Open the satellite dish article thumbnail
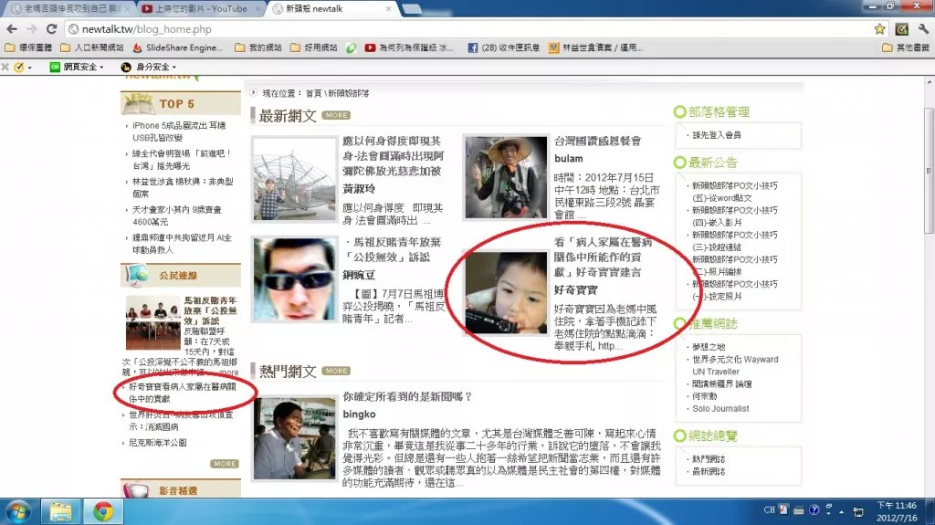The width and height of the screenshot is (935, 525). point(294,178)
